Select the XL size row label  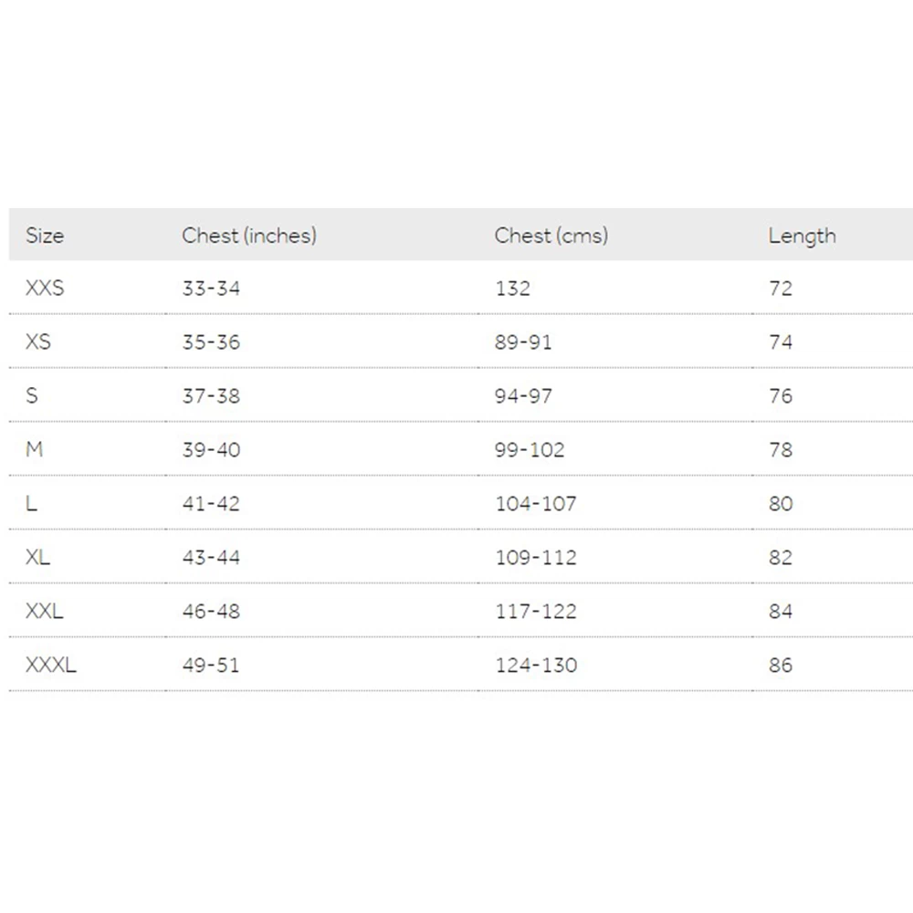pyautogui.click(x=37, y=558)
